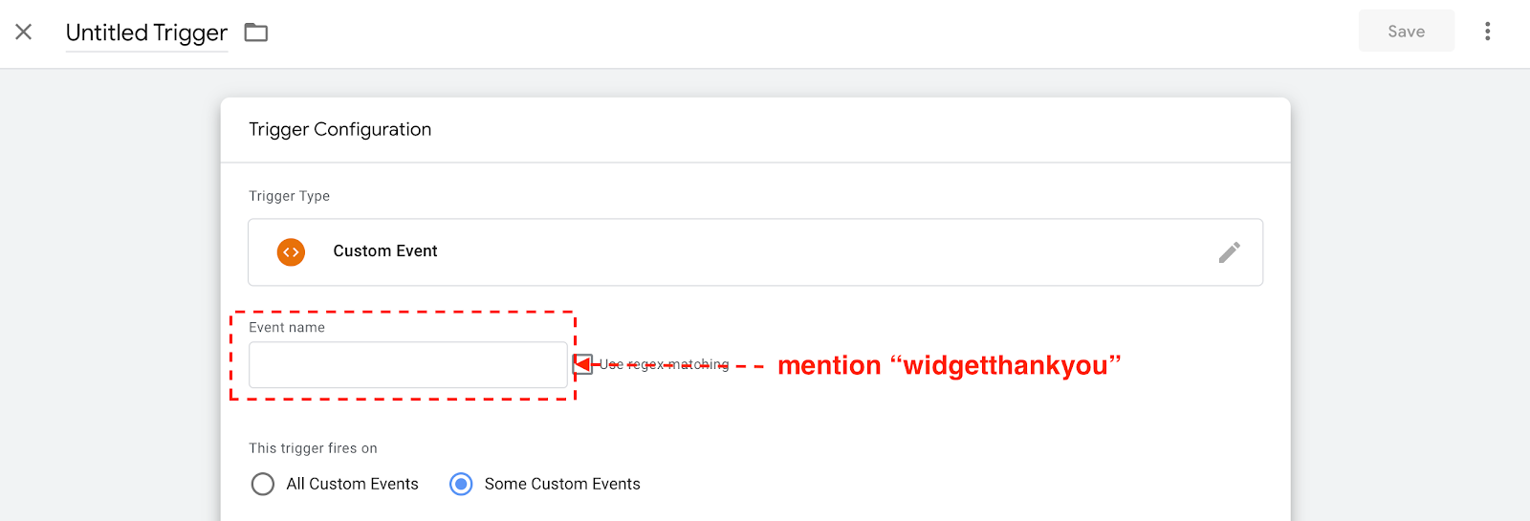Close the trigger editor with X
The width and height of the screenshot is (1530, 521).
click(x=24, y=32)
